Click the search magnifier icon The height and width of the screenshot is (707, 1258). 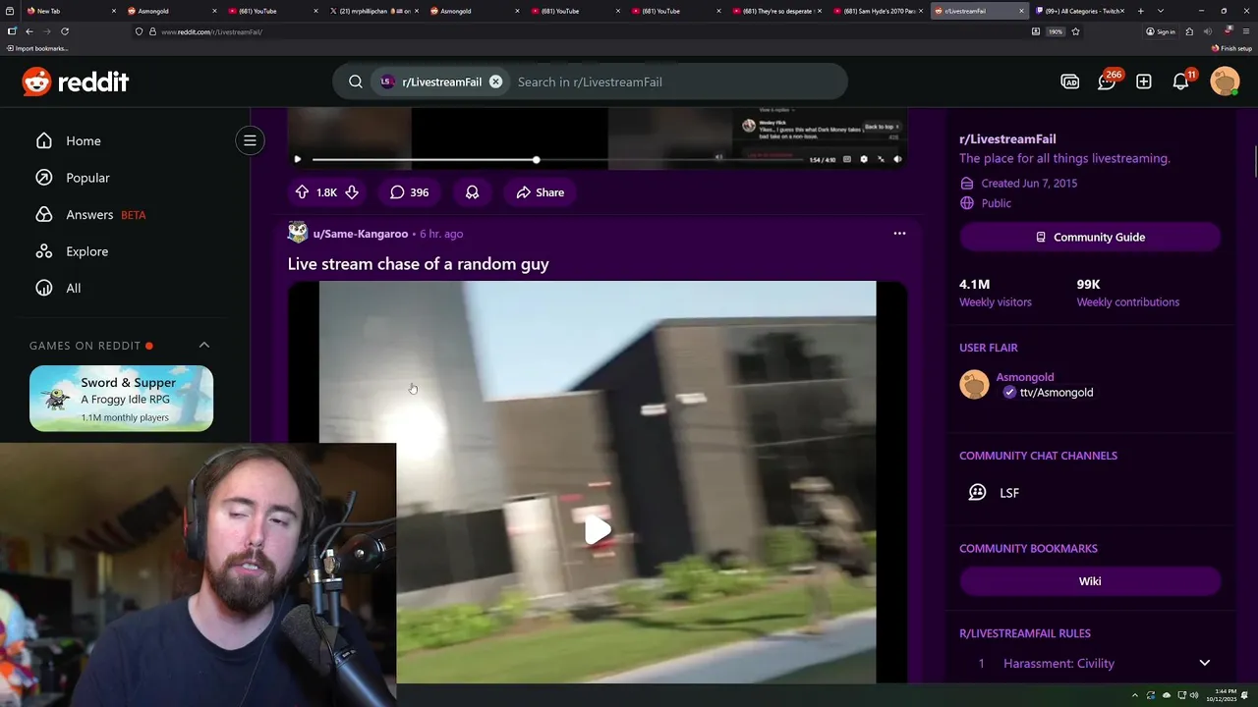click(356, 82)
